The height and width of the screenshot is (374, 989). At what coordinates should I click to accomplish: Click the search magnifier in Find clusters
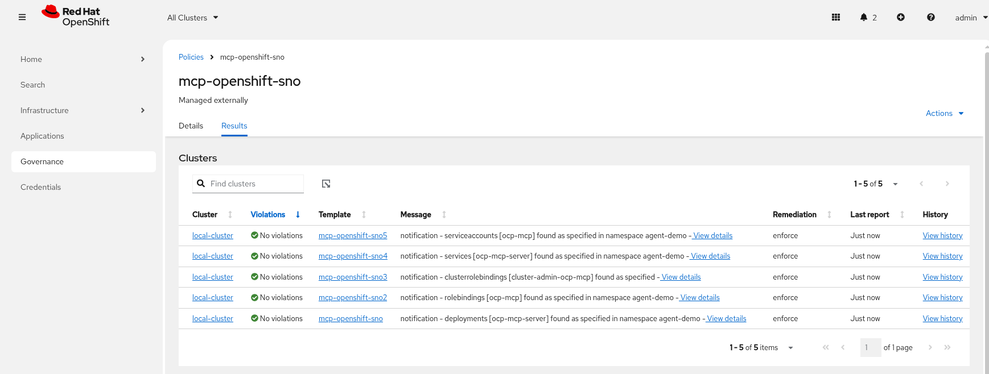click(x=201, y=184)
